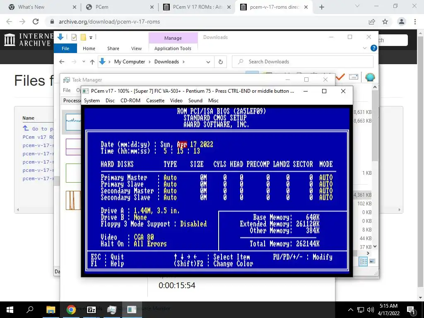Open a new Chrome tab
424x318 pixels.
coord(321,7)
